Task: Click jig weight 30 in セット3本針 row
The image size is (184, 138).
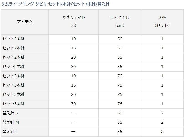Action: (x=73, y=104)
